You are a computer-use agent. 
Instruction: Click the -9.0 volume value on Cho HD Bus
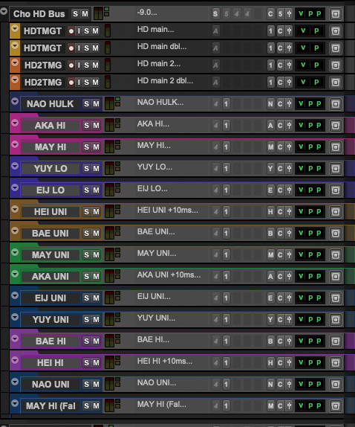click(147, 12)
